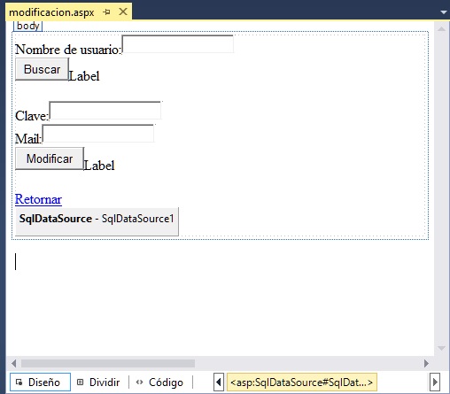The image size is (450, 394).
Task: Select the body tag label
Action: pos(28,26)
